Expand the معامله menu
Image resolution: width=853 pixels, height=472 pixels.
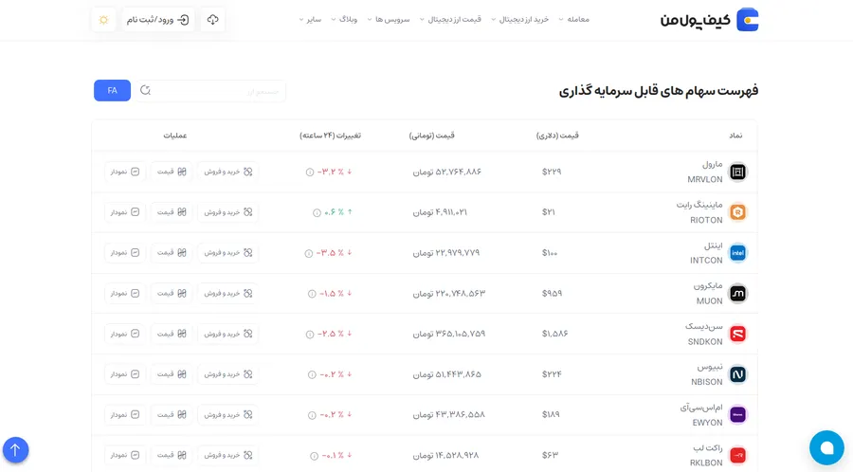[574, 20]
